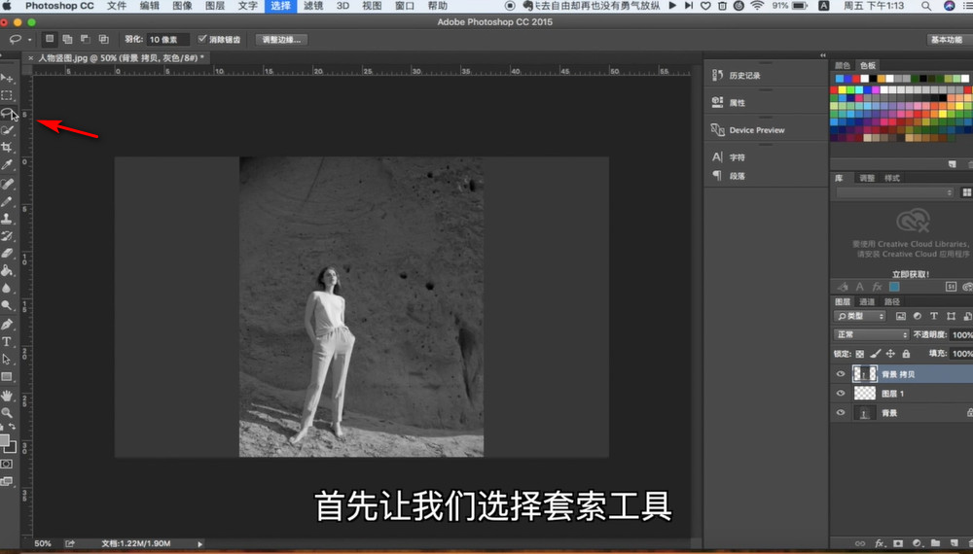Select the Move tool
The image size is (973, 554).
(7, 78)
